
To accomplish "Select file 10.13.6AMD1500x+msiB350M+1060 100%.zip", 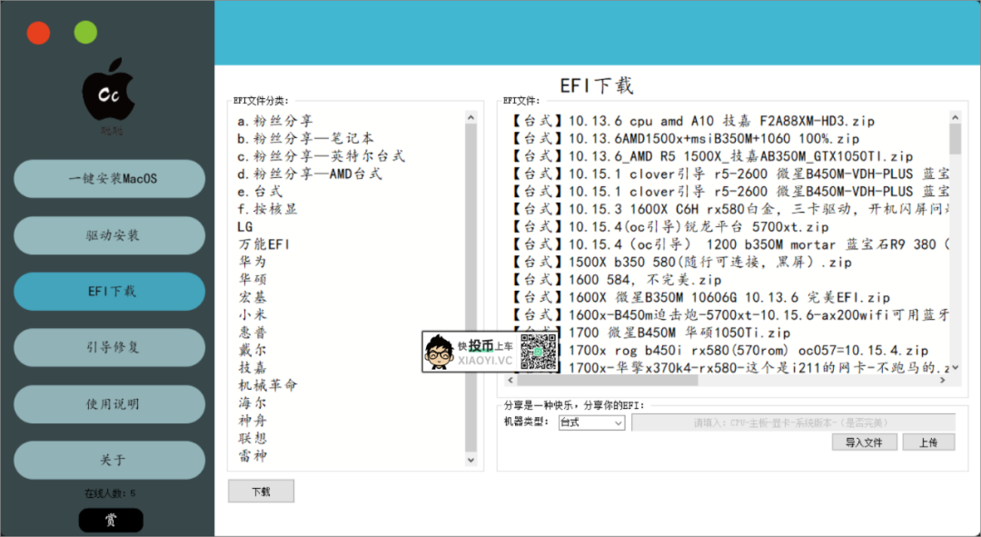I will pos(685,138).
